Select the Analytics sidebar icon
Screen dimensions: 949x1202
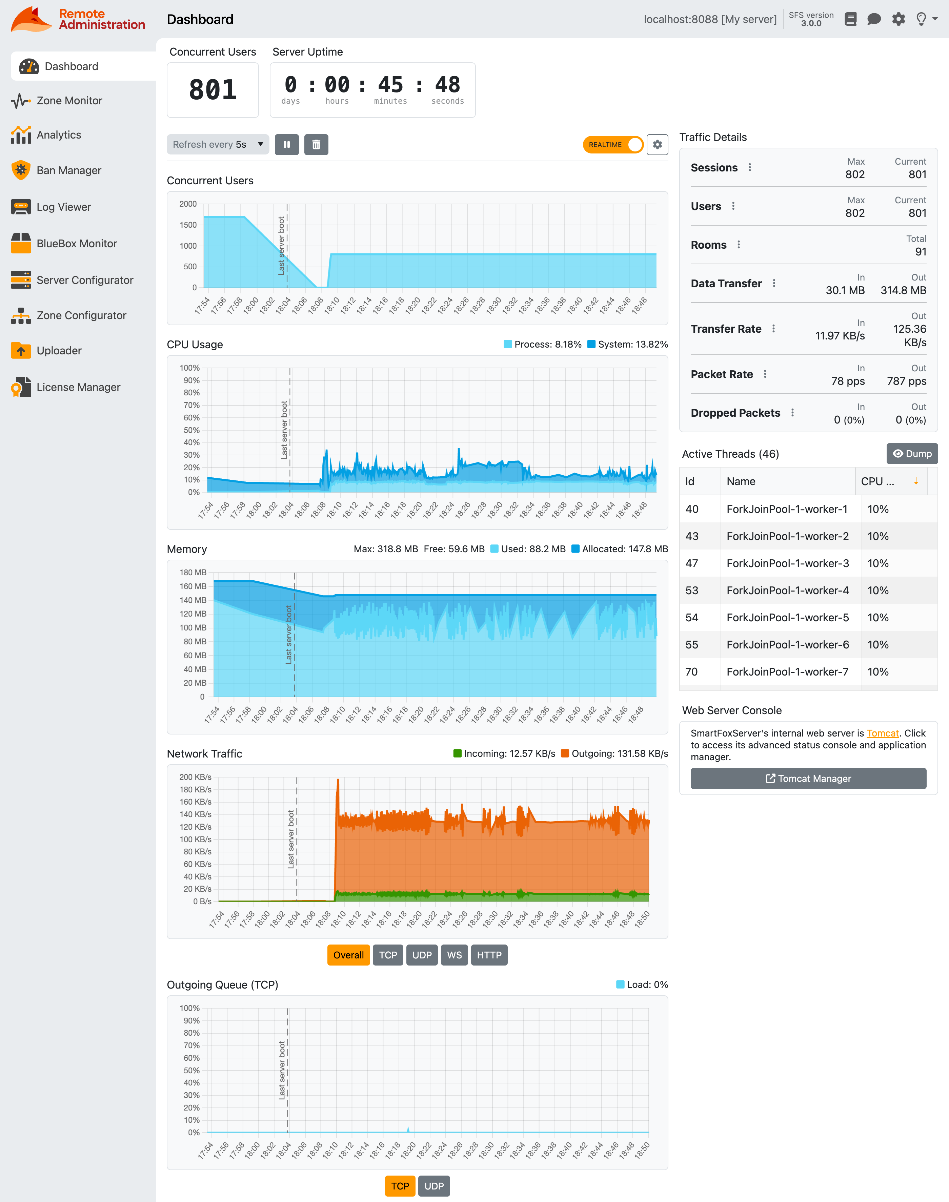click(21, 134)
